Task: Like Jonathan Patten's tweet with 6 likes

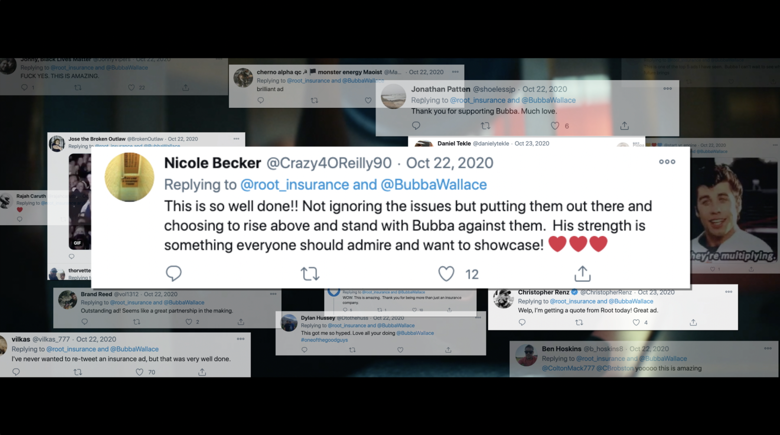Action: [x=555, y=126]
